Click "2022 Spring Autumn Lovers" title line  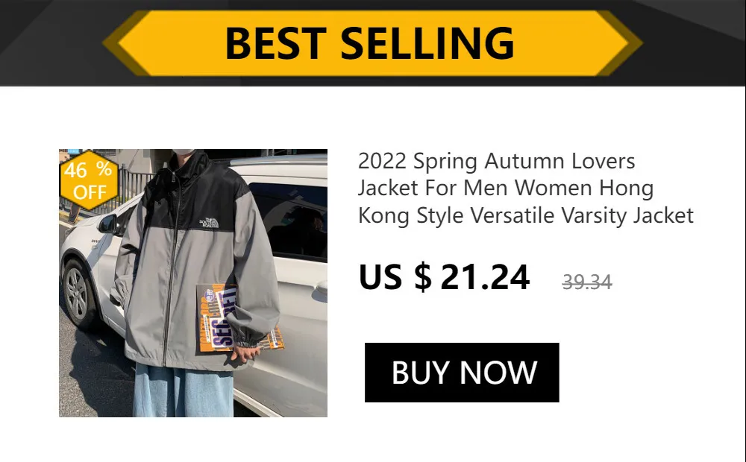[x=496, y=162]
